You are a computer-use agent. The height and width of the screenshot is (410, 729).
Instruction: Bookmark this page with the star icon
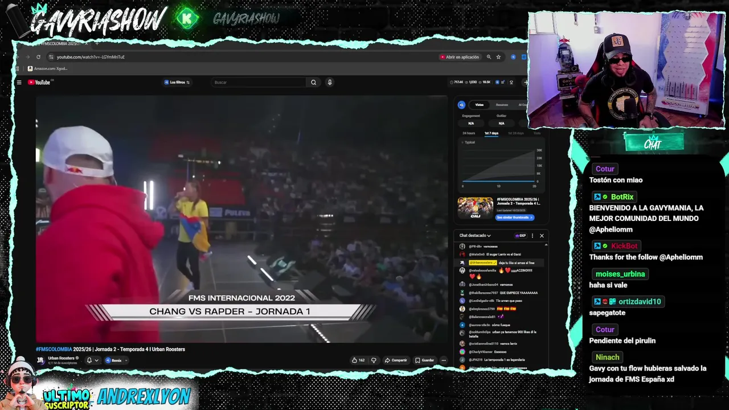pyautogui.click(x=498, y=57)
